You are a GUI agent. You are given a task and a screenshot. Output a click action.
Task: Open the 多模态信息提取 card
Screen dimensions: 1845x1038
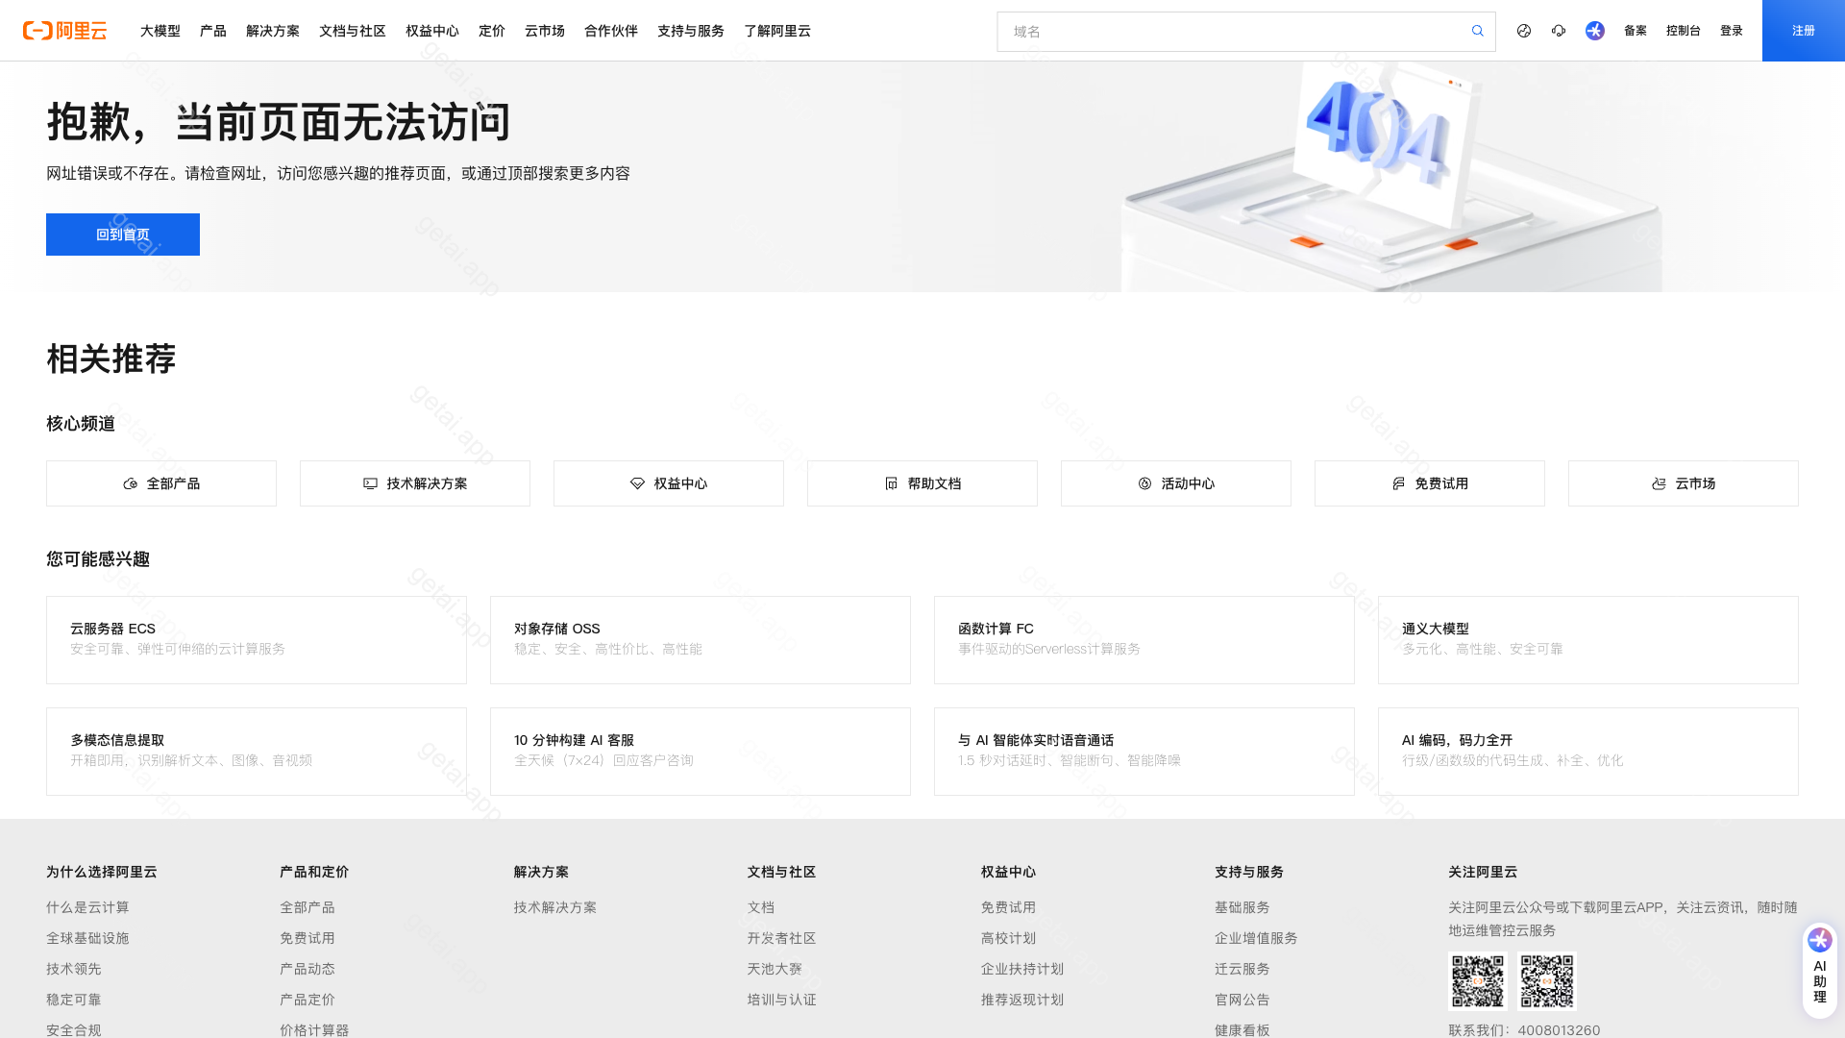[257, 752]
